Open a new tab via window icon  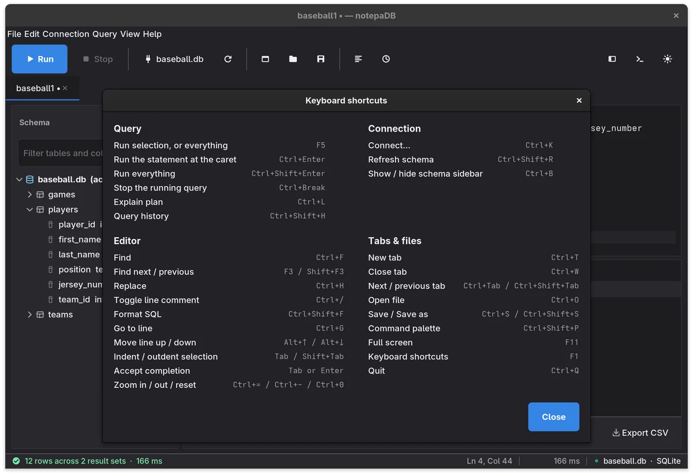pyautogui.click(x=265, y=59)
